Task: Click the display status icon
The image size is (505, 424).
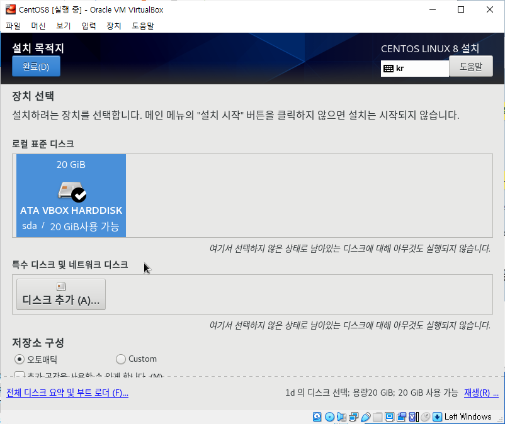Action: pyautogui.click(x=389, y=416)
